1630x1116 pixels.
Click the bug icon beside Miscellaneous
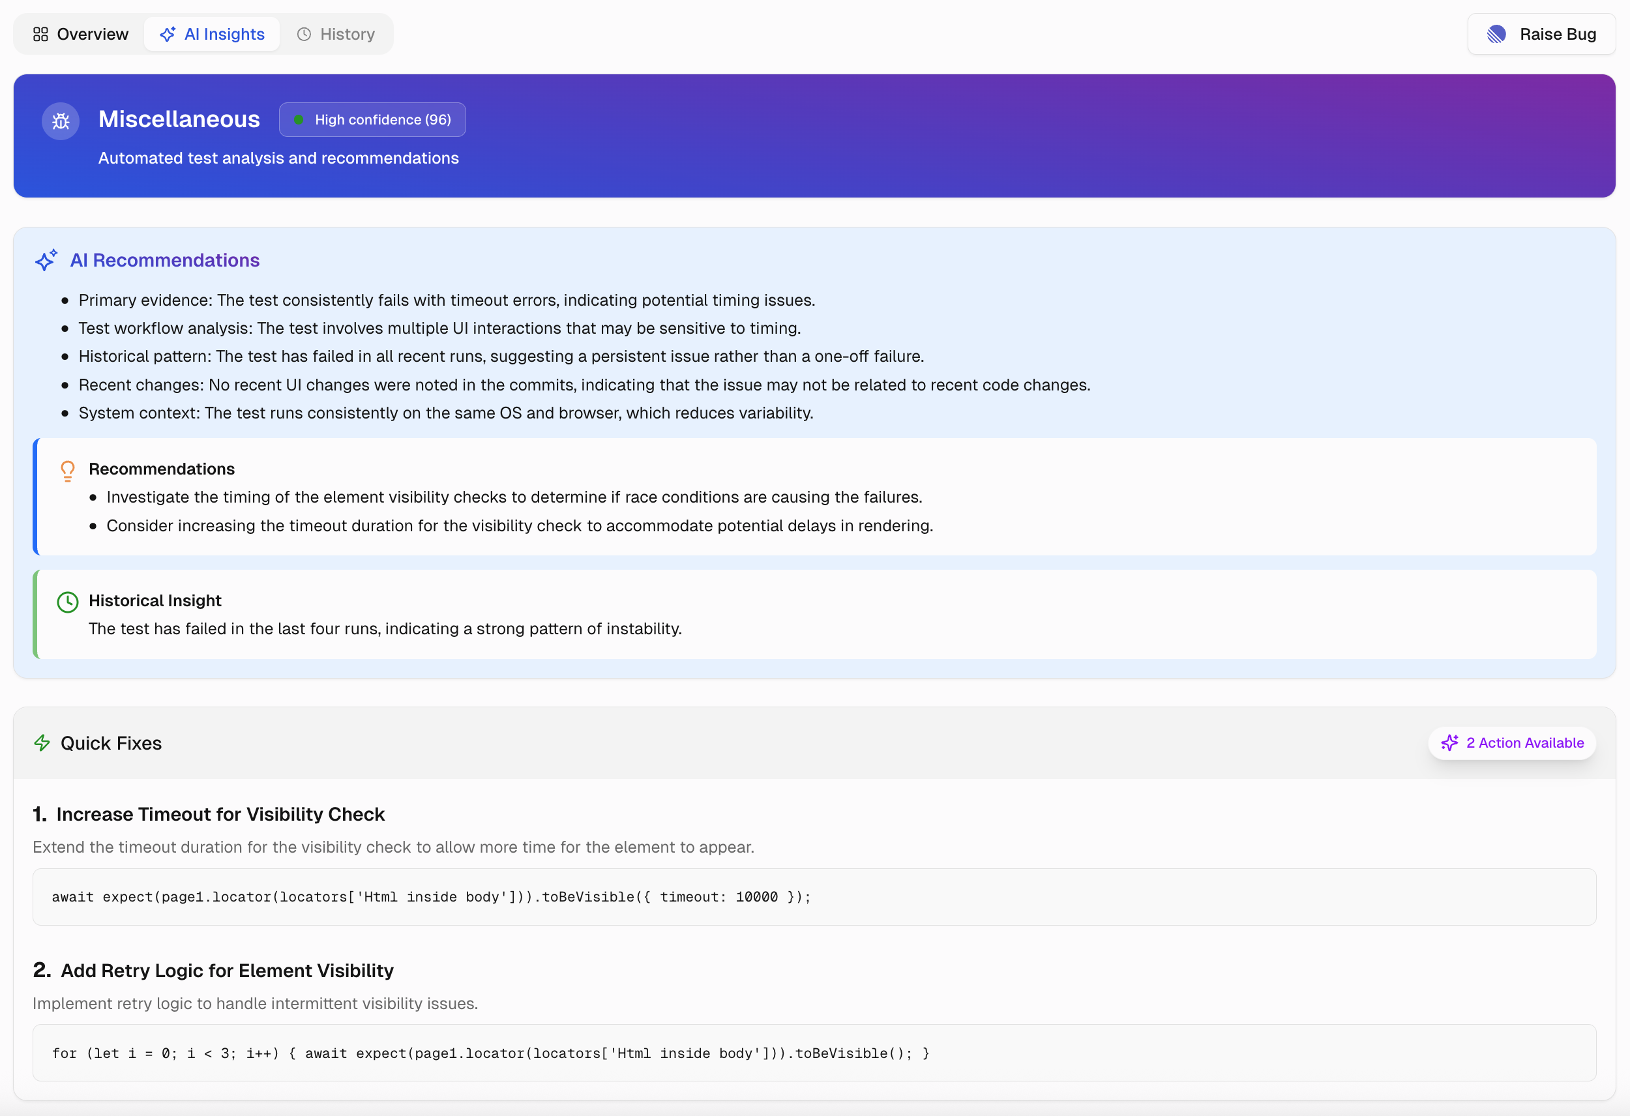click(61, 121)
